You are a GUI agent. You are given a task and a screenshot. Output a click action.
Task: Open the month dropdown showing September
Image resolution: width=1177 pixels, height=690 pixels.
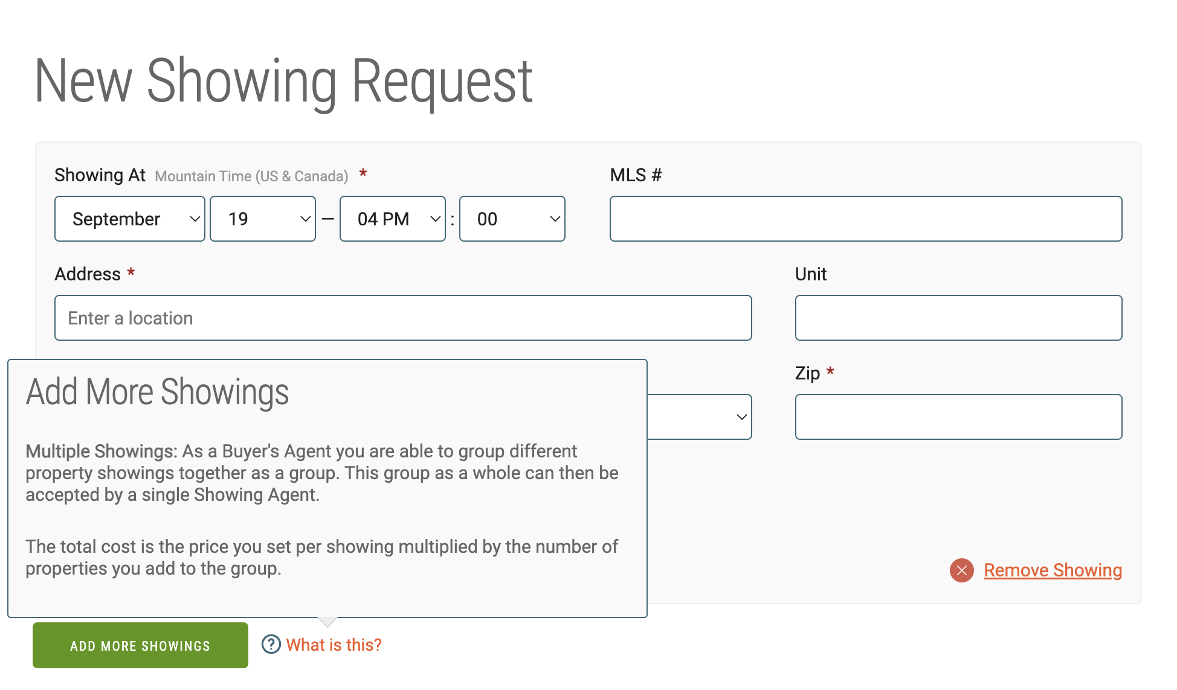click(x=130, y=219)
